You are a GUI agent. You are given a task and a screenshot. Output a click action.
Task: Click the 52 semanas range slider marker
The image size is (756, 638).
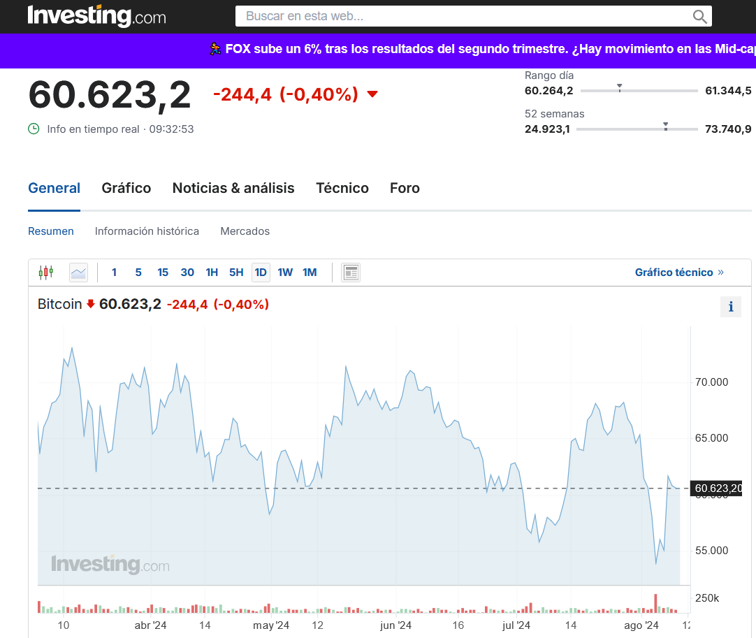click(x=666, y=126)
